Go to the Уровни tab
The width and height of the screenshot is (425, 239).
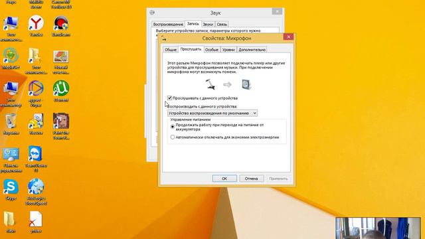tap(228, 50)
